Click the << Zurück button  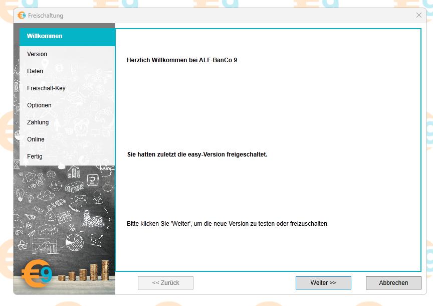coord(166,283)
